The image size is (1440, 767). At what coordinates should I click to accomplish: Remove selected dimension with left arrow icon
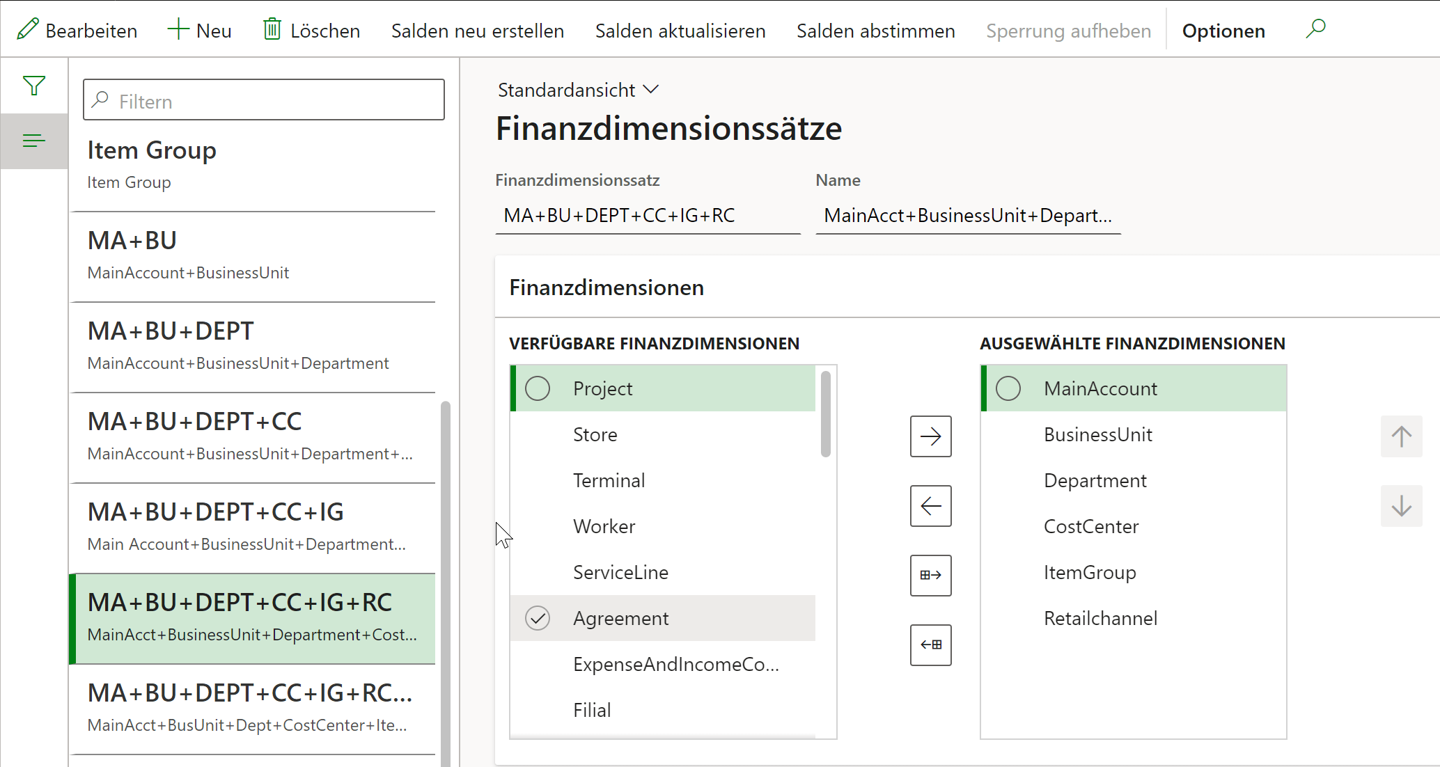click(x=930, y=506)
